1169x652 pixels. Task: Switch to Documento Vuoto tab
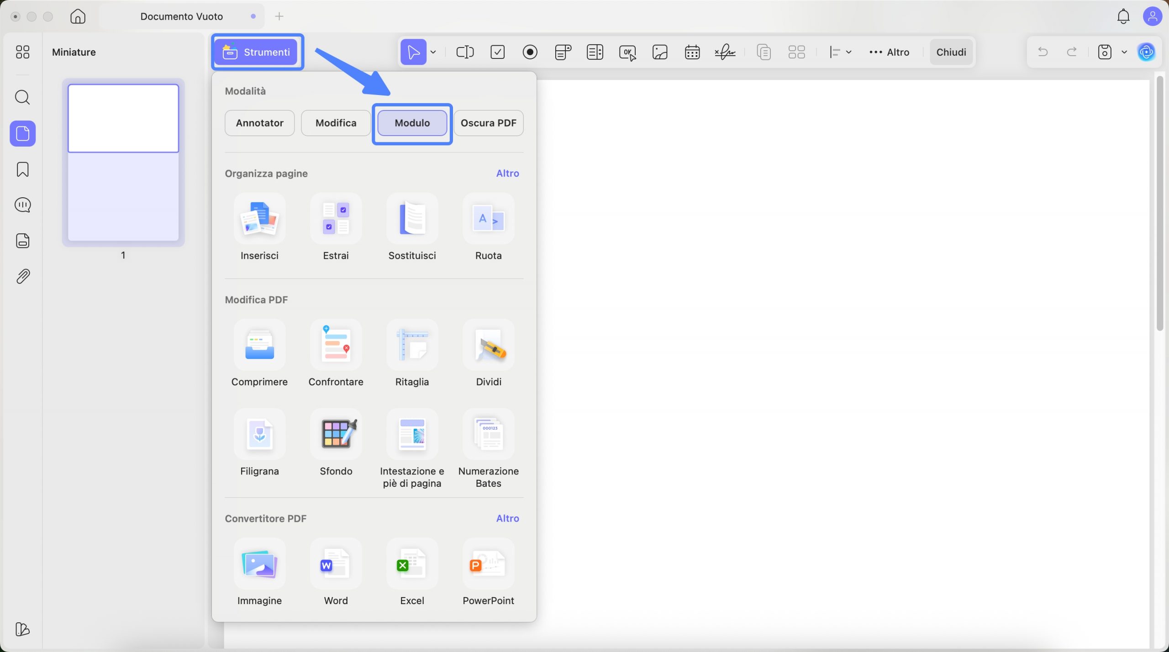(181, 16)
